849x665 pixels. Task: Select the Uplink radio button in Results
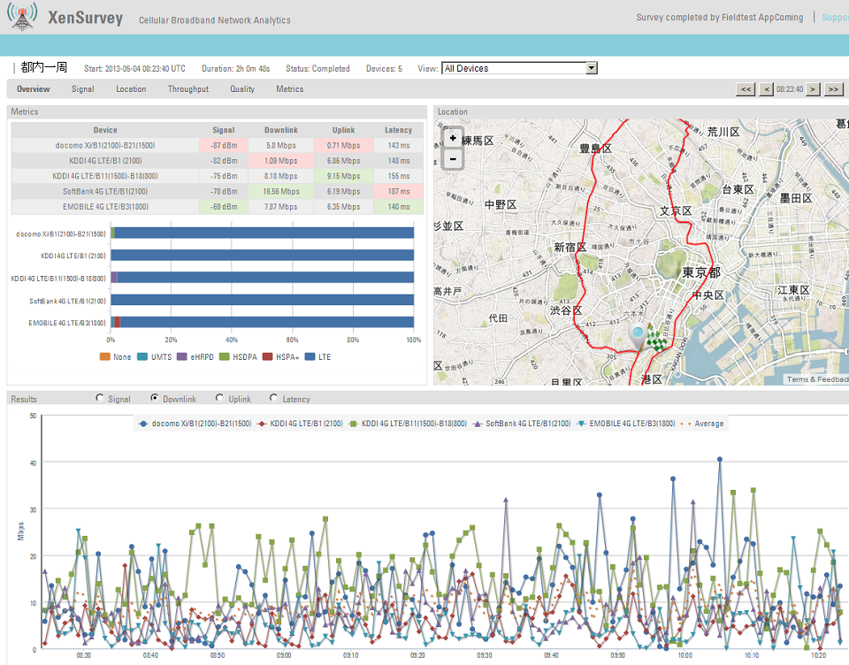click(219, 398)
